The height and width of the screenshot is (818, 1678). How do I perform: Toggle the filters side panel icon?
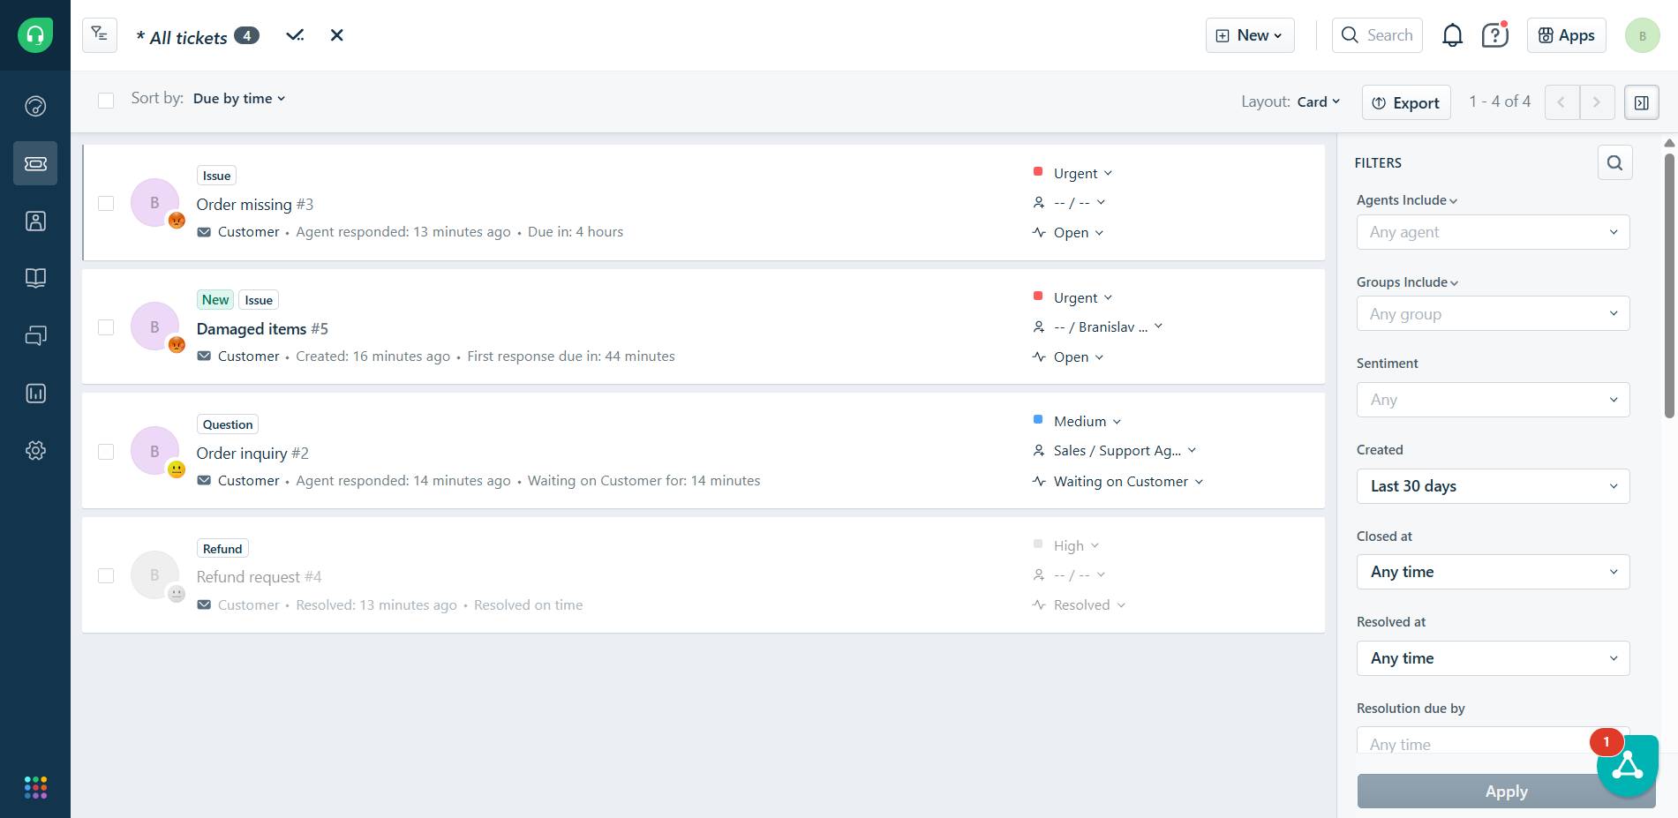(1641, 102)
